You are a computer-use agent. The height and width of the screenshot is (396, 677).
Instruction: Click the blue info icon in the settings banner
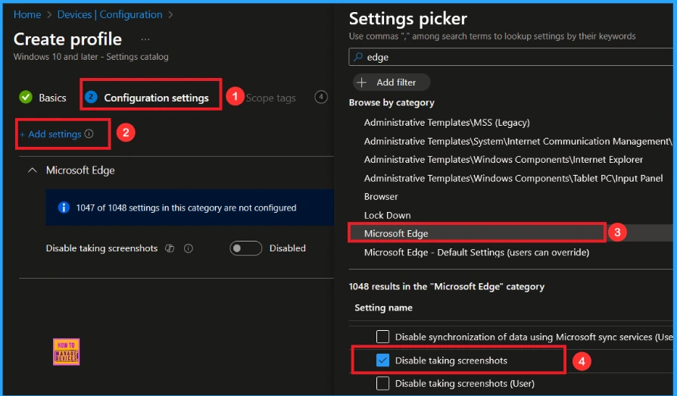64,207
